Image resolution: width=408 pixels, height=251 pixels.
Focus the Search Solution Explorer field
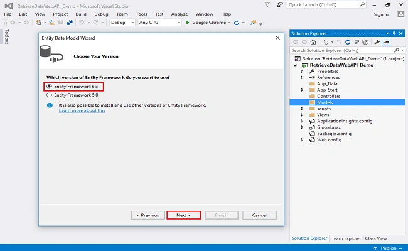pos(347,50)
